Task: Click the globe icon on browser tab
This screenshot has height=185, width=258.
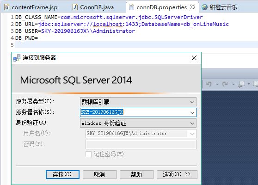Action: (204, 7)
